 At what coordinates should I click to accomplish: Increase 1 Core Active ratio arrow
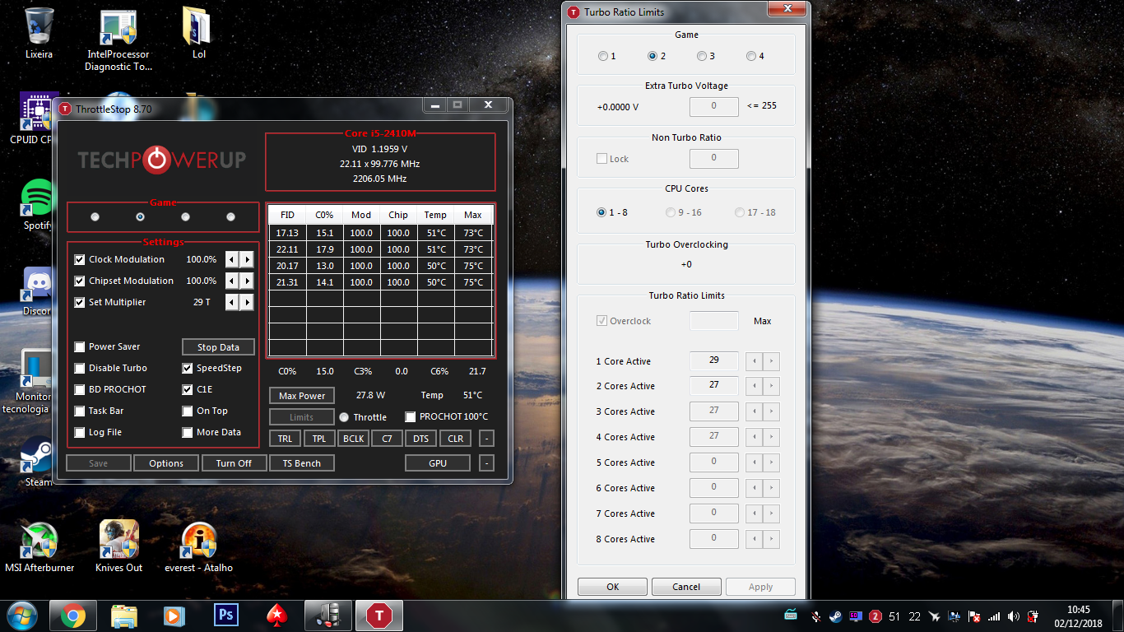click(771, 361)
